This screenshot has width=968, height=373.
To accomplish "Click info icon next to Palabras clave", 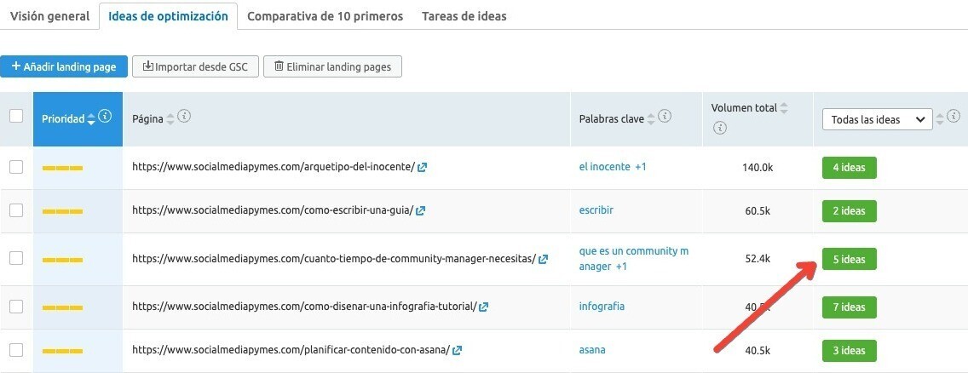I will coord(665,117).
